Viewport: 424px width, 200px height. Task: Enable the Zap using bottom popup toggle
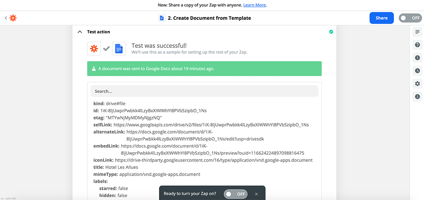pos(235,193)
